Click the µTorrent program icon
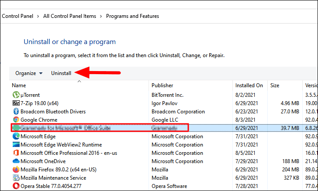The image size is (318, 191). click(x=16, y=95)
